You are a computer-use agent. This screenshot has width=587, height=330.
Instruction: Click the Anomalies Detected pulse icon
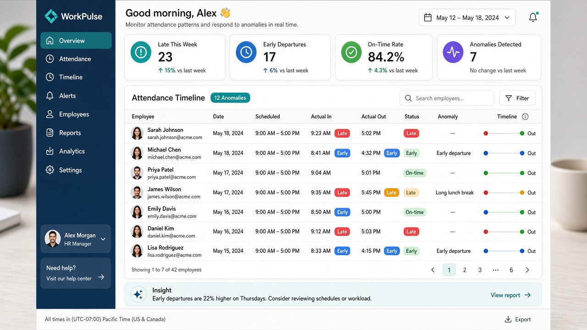(453, 53)
